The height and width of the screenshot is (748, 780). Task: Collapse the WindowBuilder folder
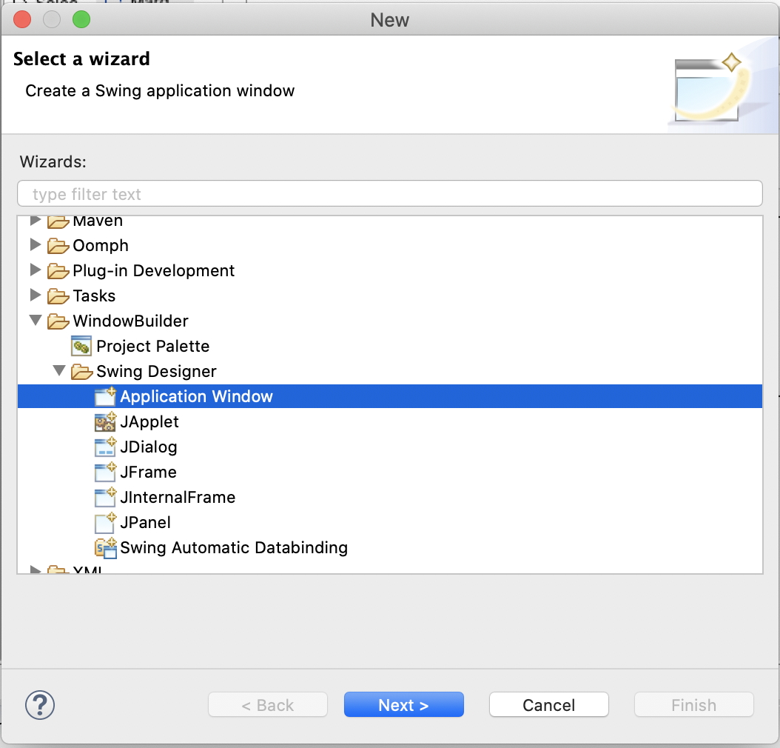tap(36, 321)
